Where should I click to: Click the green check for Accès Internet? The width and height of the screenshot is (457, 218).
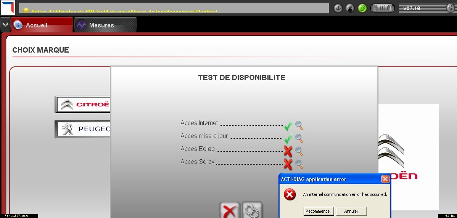(x=288, y=125)
